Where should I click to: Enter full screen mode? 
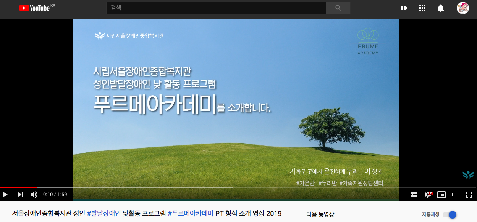click(469, 195)
